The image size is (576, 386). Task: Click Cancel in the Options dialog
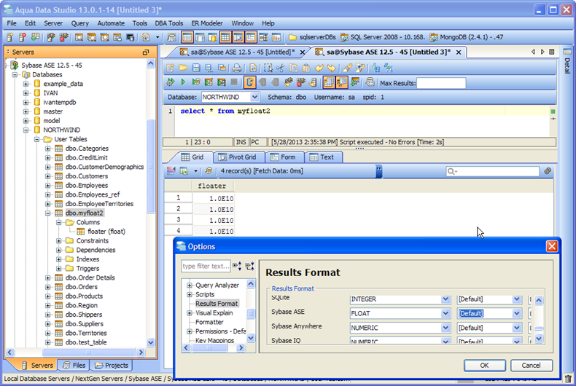pyautogui.click(x=532, y=365)
